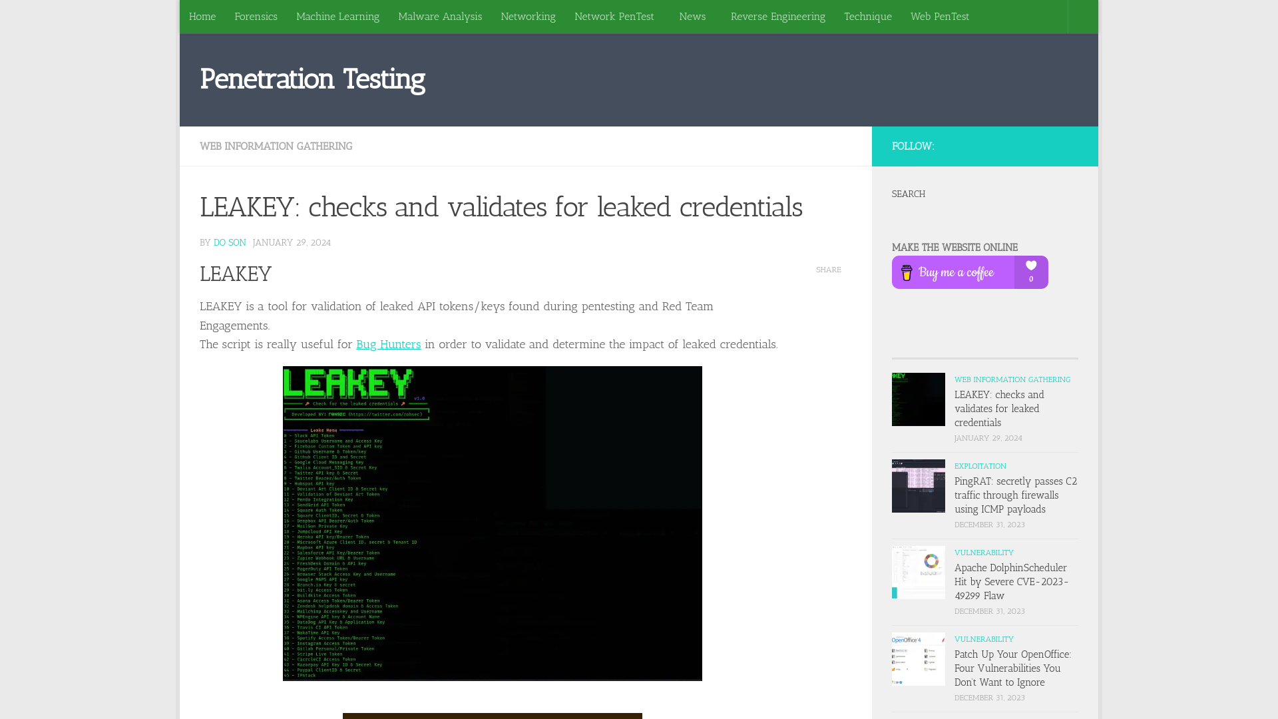Click the Home navigation menu item
Viewport: 1278px width, 719px height.
click(202, 16)
